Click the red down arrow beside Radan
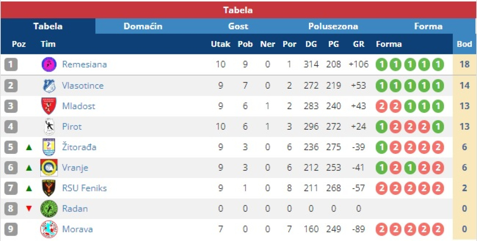The width and height of the screenshot is (477, 241). click(x=29, y=209)
